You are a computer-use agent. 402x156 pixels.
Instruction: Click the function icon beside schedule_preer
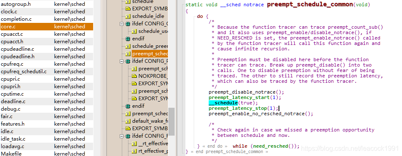(128, 46)
